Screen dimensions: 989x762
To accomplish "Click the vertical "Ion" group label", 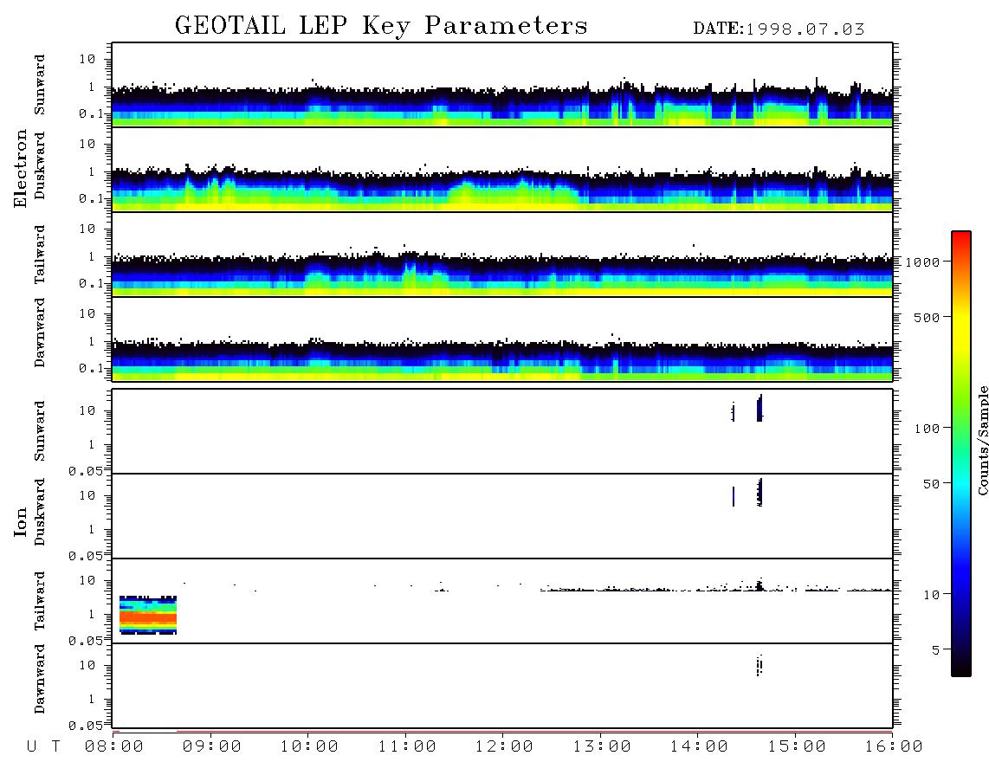I will click(x=20, y=521).
